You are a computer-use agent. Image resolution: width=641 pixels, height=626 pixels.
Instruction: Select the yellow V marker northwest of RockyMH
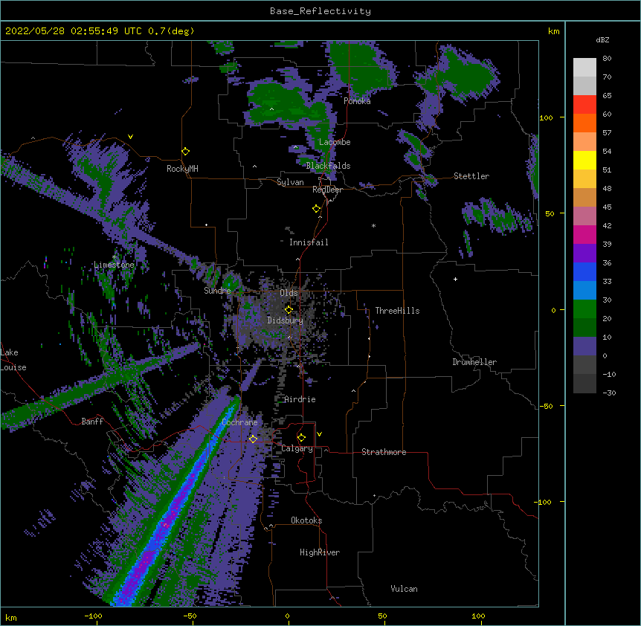tap(130, 137)
